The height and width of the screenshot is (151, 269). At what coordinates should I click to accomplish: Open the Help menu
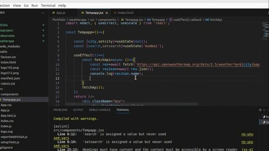(62, 5)
